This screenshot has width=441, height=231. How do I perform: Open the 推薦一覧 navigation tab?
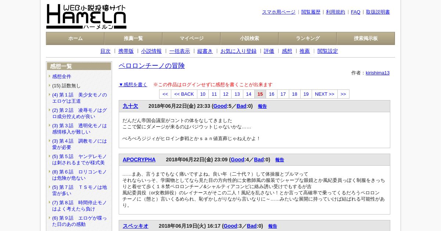pos(133,38)
